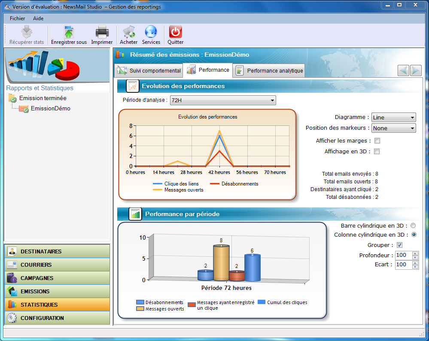Viewport: 429px width, 341px height.
Task: Increase Profondeur value with up arrow
Action: point(415,253)
